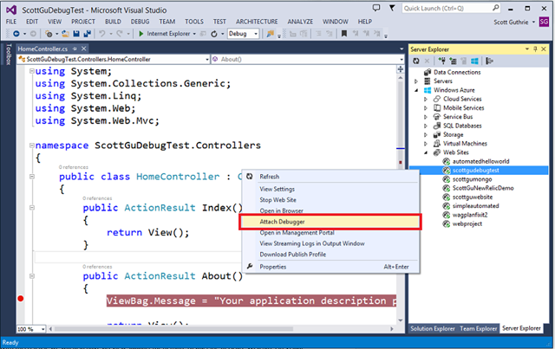Collapse the Windows Azure tree node

click(x=416, y=90)
